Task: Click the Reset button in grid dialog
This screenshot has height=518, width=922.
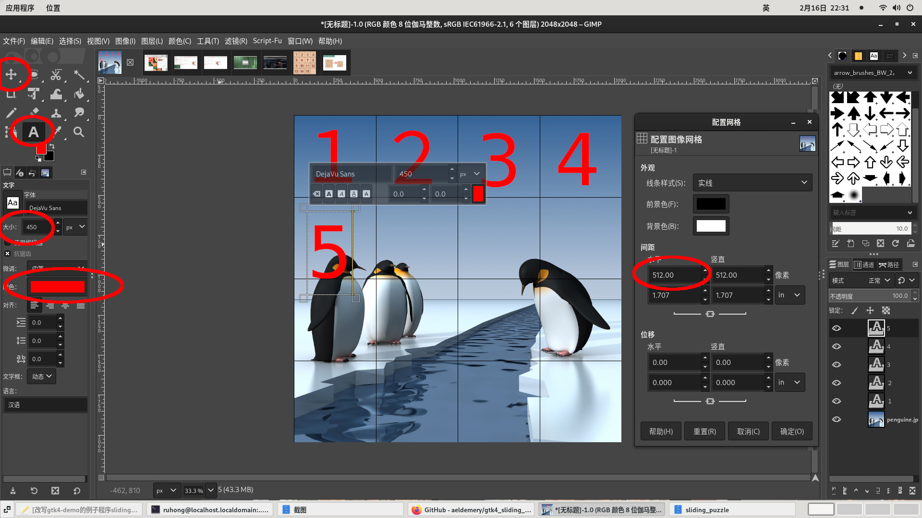Action: click(x=704, y=431)
